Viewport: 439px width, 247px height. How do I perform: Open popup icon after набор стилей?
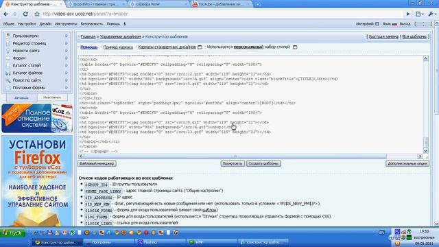(295, 47)
